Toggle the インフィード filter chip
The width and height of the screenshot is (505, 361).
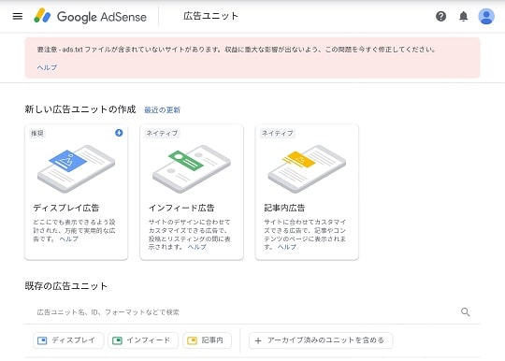[x=143, y=340]
